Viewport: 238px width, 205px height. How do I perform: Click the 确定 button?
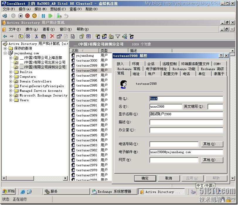coord(145,178)
